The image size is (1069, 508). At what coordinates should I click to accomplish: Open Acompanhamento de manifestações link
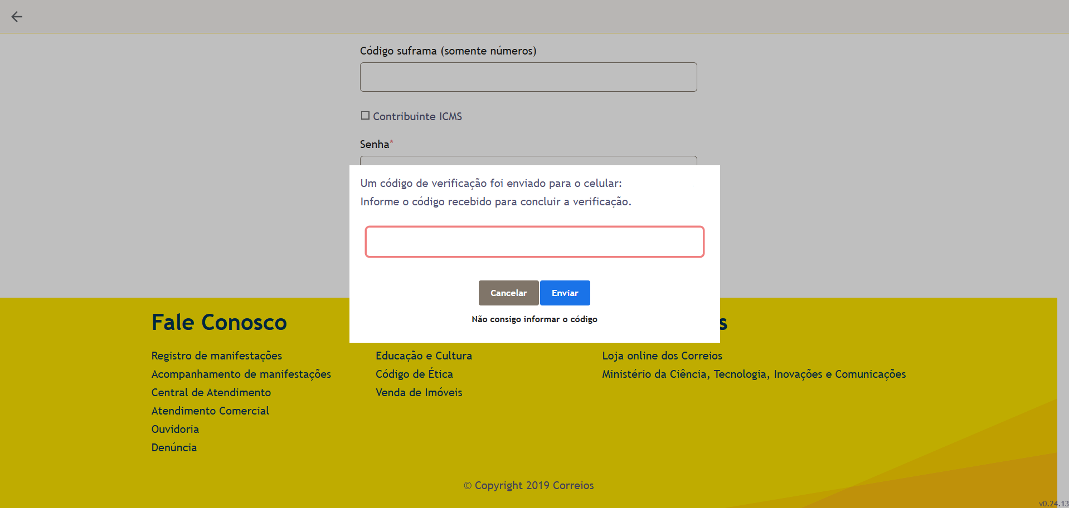tap(241, 374)
